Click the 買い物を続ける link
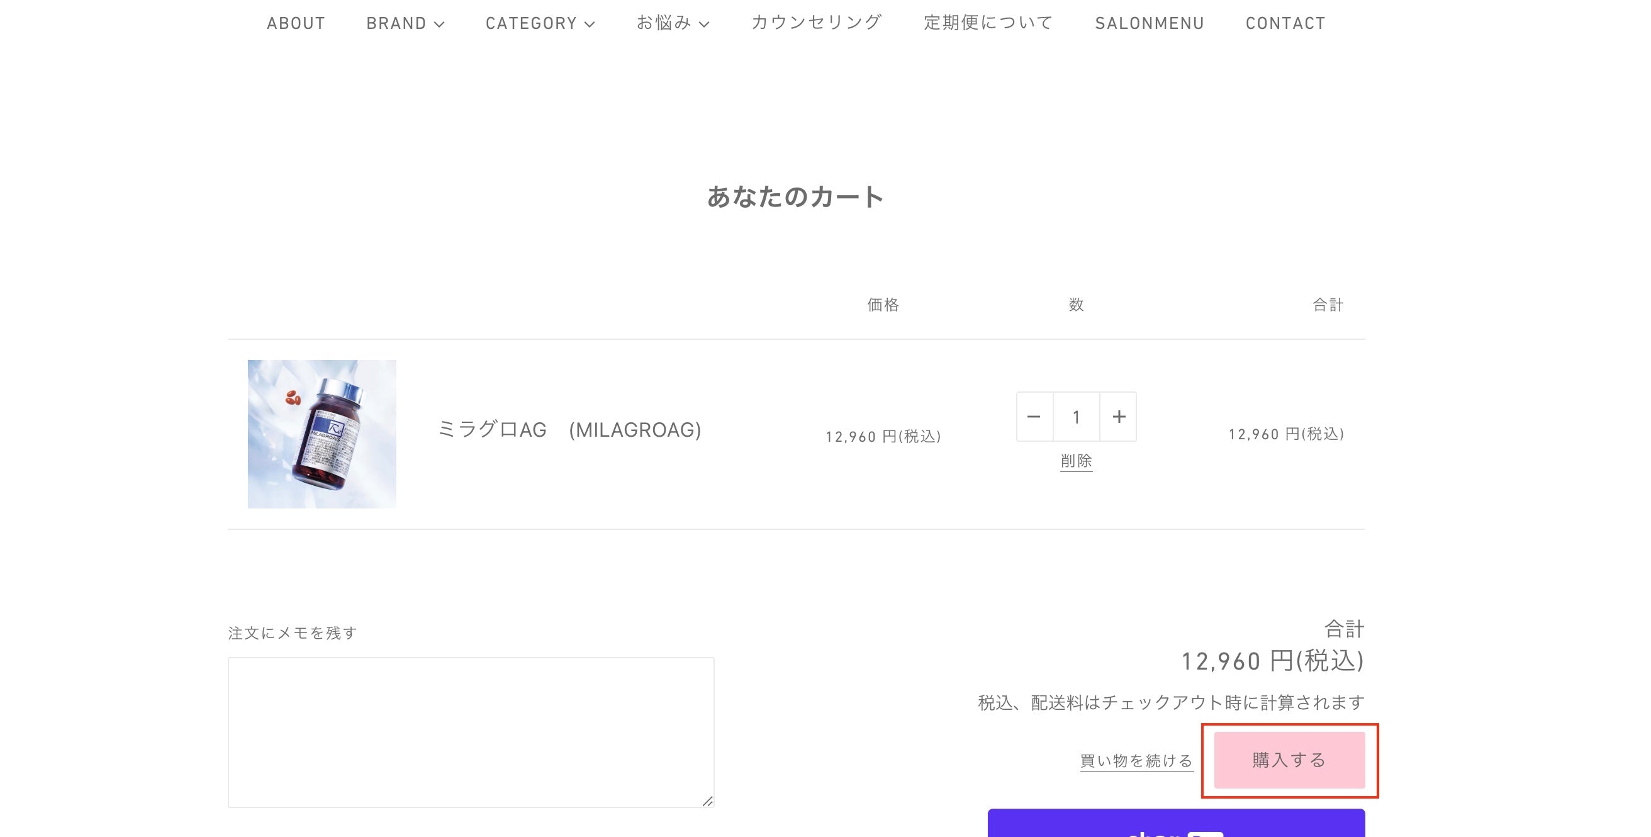Image resolution: width=1651 pixels, height=837 pixels. (x=1136, y=761)
